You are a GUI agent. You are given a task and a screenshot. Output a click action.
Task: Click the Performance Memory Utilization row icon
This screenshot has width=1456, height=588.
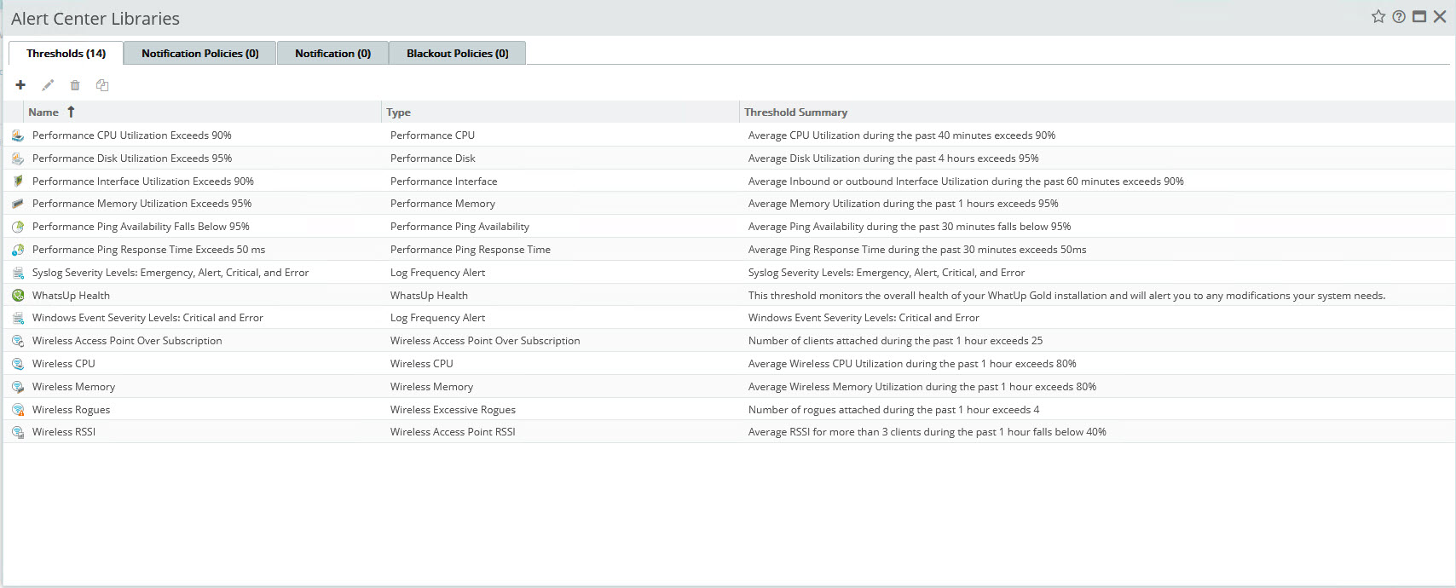(x=18, y=204)
